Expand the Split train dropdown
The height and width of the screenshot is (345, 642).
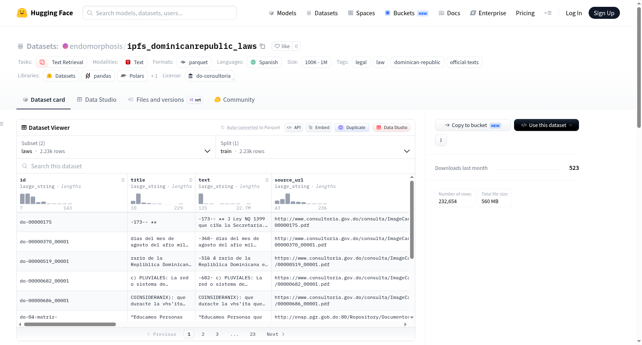click(315, 147)
